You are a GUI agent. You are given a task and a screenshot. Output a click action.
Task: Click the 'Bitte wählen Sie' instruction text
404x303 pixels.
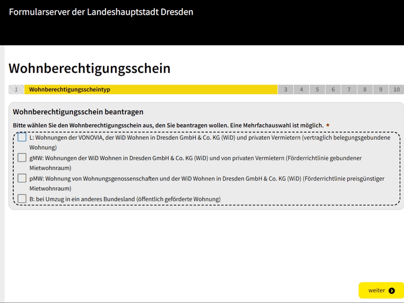tap(168, 126)
